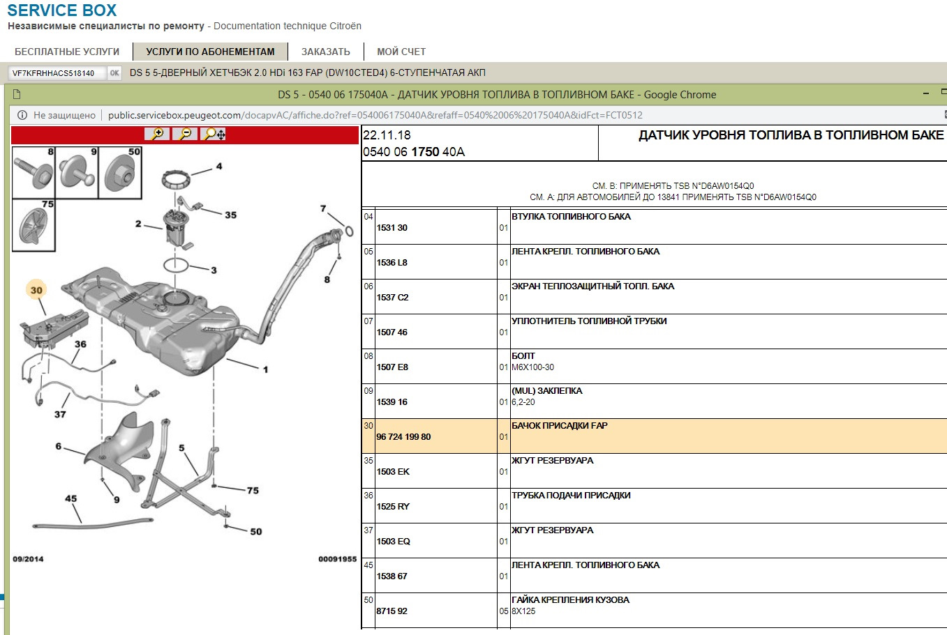Viewport: 947px width, 635px height.
Task: Select callout 37 harness label
Action: pos(60,414)
